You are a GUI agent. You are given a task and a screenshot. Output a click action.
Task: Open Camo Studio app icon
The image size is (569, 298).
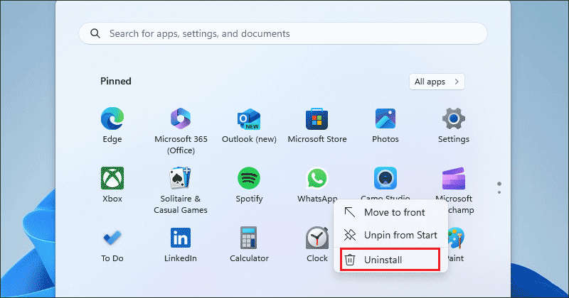coord(385,179)
